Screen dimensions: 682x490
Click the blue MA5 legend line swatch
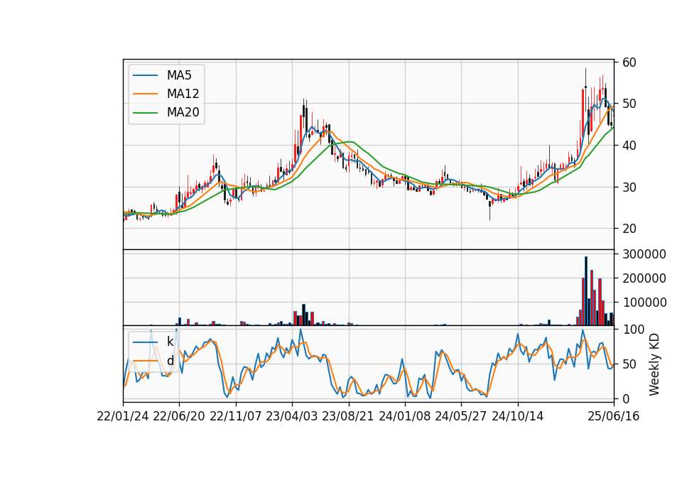pos(145,75)
